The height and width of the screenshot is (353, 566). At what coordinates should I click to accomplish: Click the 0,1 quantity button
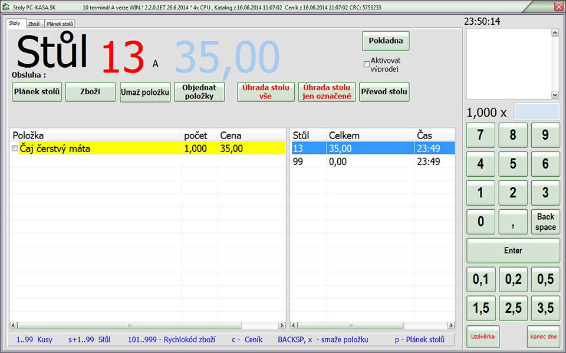481,279
